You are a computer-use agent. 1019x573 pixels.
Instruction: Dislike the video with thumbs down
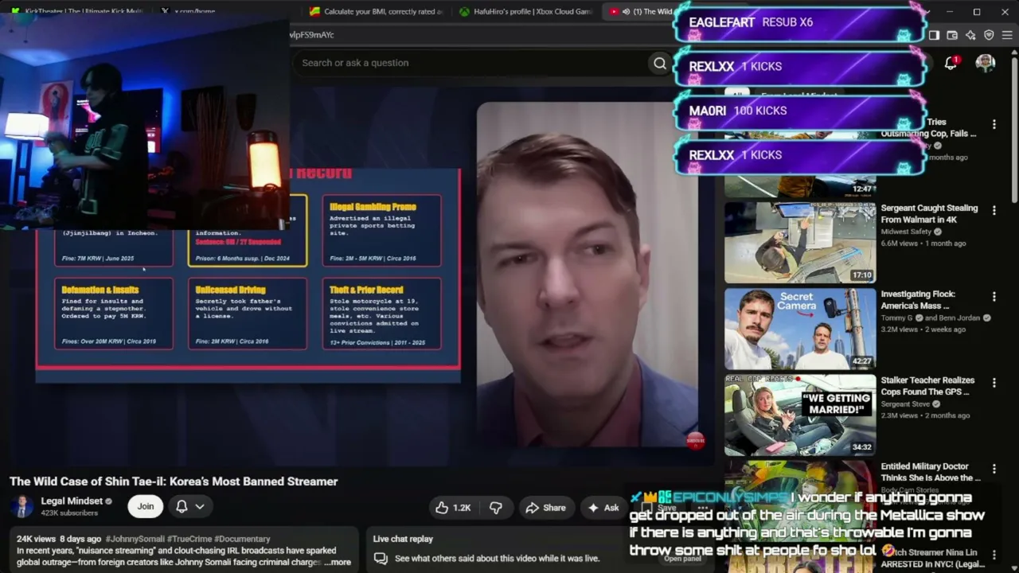pos(496,508)
